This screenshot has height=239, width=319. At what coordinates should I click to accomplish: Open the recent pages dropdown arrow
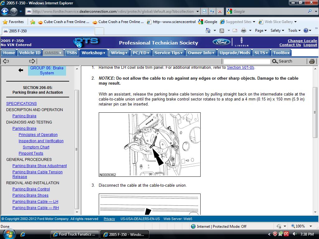point(21,12)
